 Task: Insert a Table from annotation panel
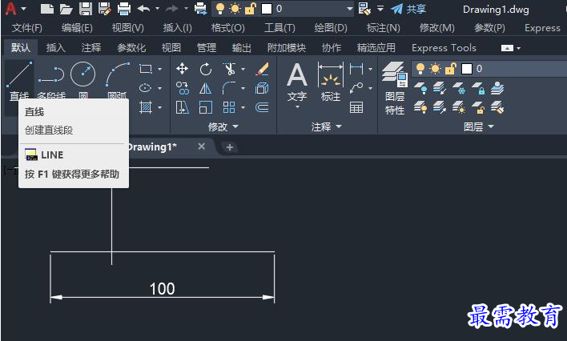356,107
